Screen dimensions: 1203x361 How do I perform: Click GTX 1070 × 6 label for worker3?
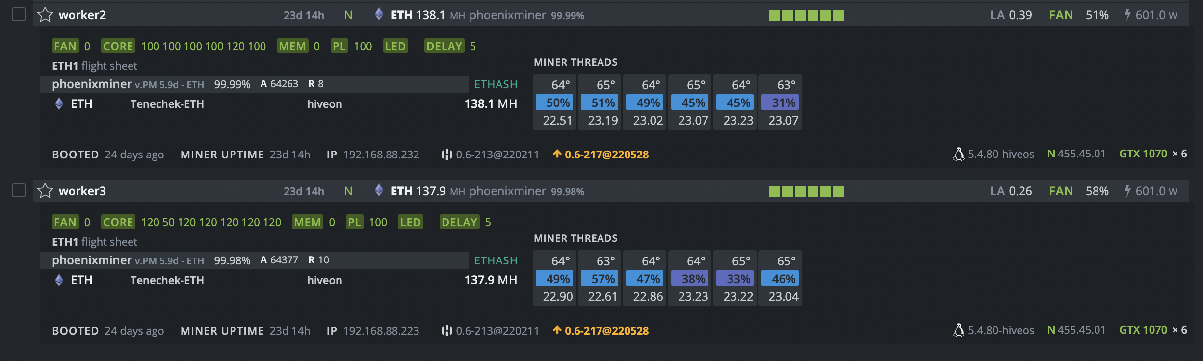point(1153,330)
